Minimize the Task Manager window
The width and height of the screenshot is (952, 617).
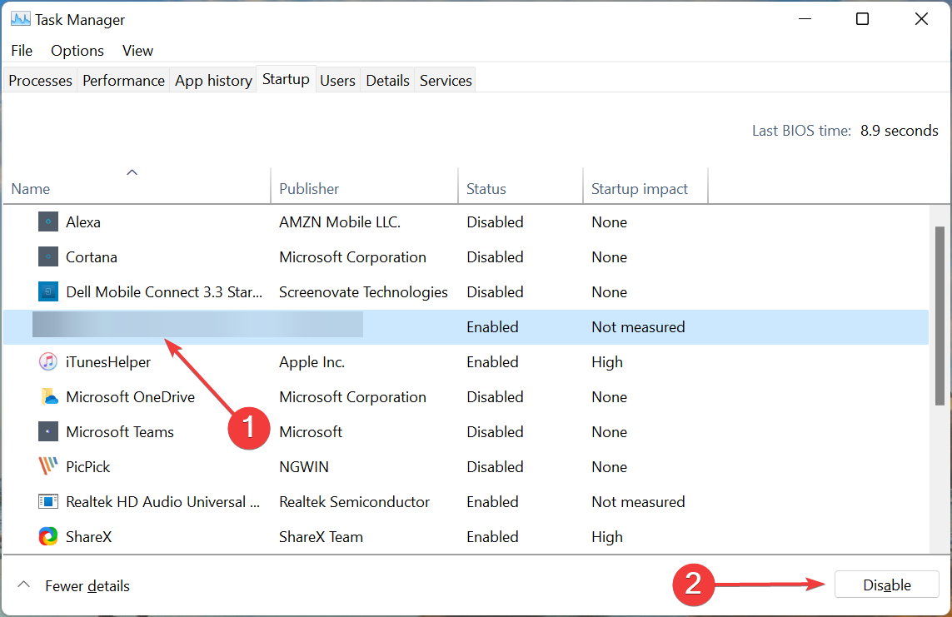click(x=805, y=19)
